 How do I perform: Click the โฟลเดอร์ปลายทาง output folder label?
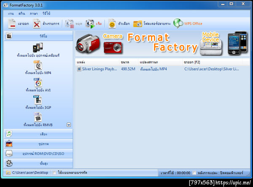coord(157,24)
